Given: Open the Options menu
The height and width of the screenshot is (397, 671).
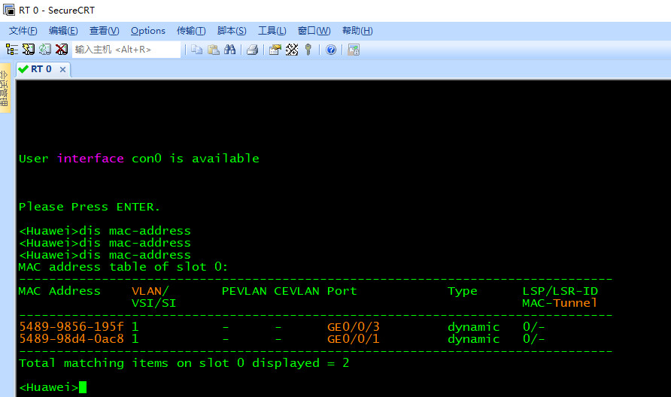Looking at the screenshot, I should tap(148, 31).
